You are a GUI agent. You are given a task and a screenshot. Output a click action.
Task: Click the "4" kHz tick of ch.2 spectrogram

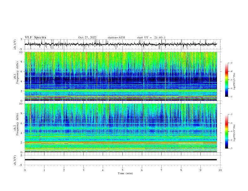(22, 133)
